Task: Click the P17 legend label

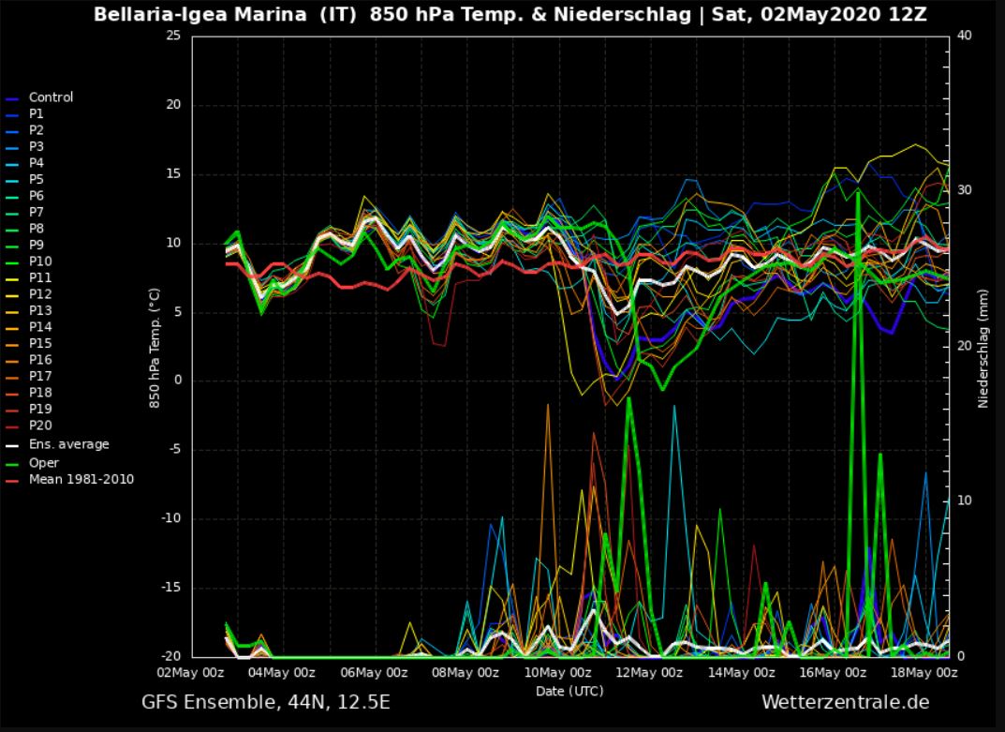Action: tap(39, 376)
